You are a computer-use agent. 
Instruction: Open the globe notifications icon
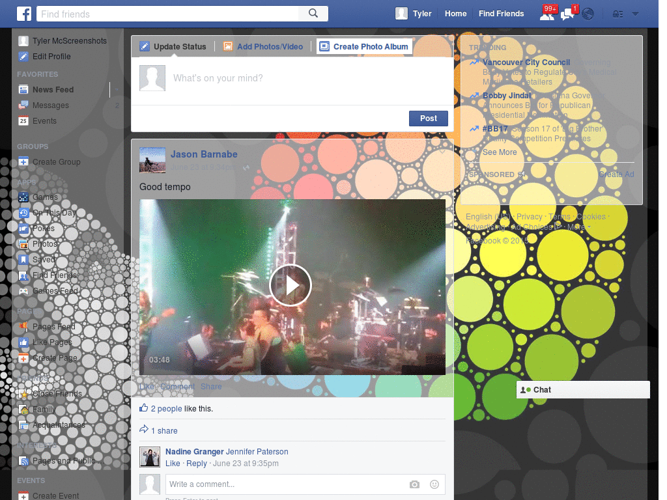[x=588, y=14]
